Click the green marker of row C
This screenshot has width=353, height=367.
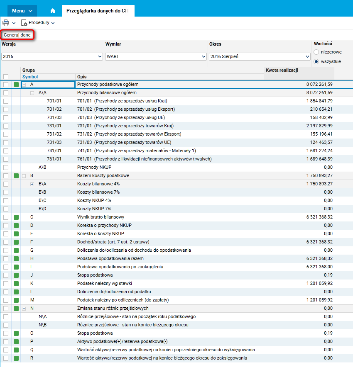point(16,217)
